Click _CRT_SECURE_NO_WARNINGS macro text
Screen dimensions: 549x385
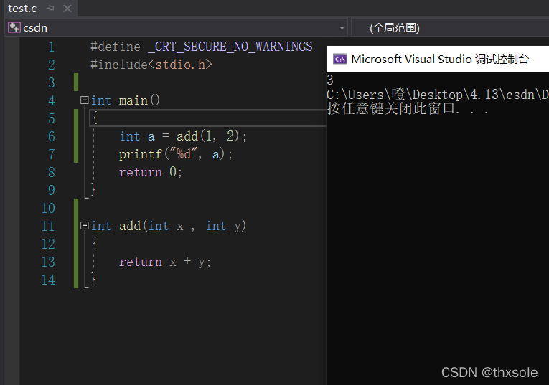230,47
